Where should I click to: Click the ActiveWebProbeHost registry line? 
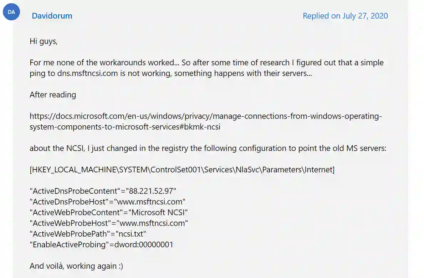(x=109, y=223)
